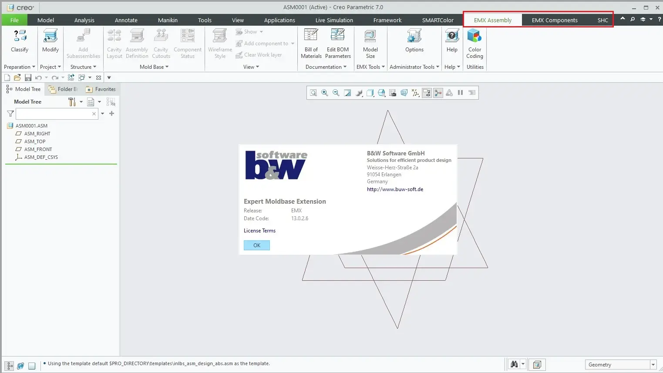Viewport: 663px width, 373px height.
Task: Select ASM_RIGHT datum plane in tree
Action: (37, 134)
